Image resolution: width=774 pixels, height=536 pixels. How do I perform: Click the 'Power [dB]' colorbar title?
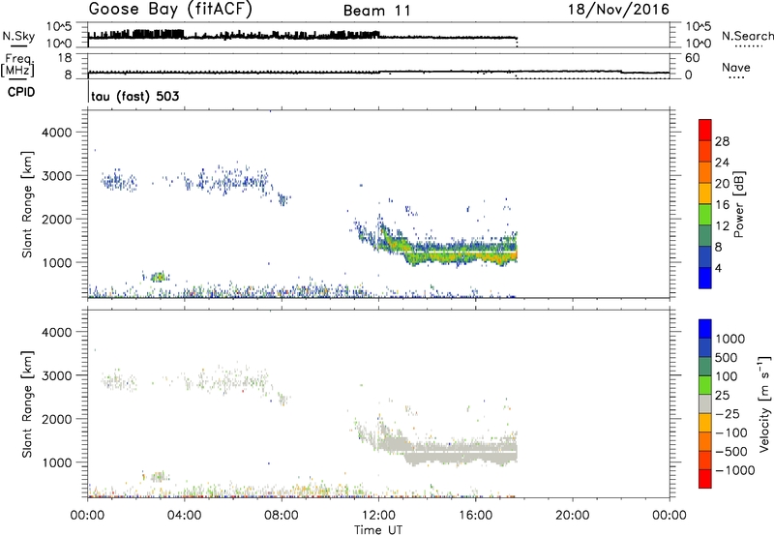[x=739, y=204]
